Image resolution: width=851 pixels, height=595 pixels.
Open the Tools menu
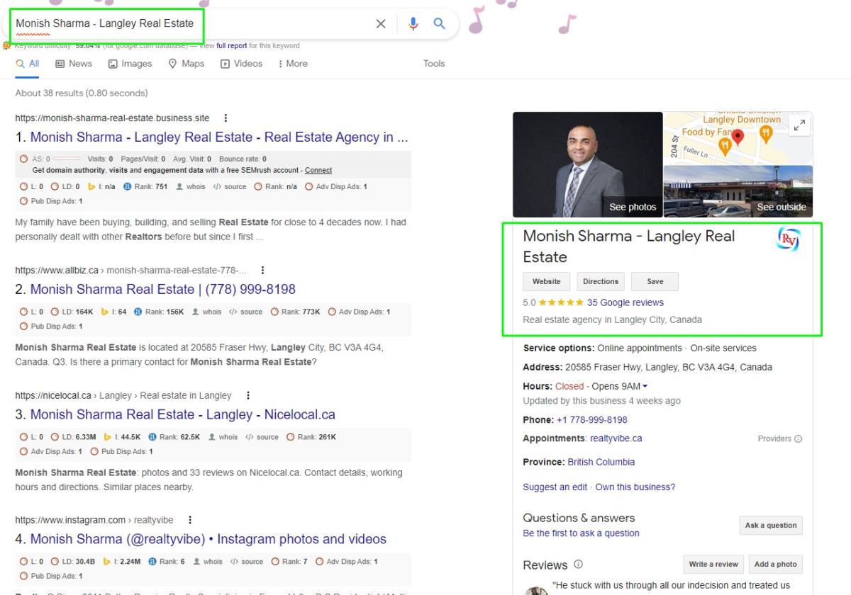coord(434,64)
